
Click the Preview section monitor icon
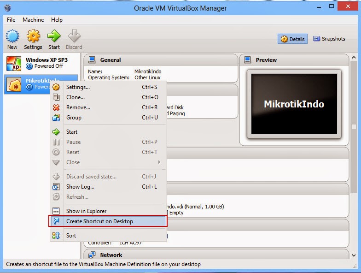click(x=248, y=60)
